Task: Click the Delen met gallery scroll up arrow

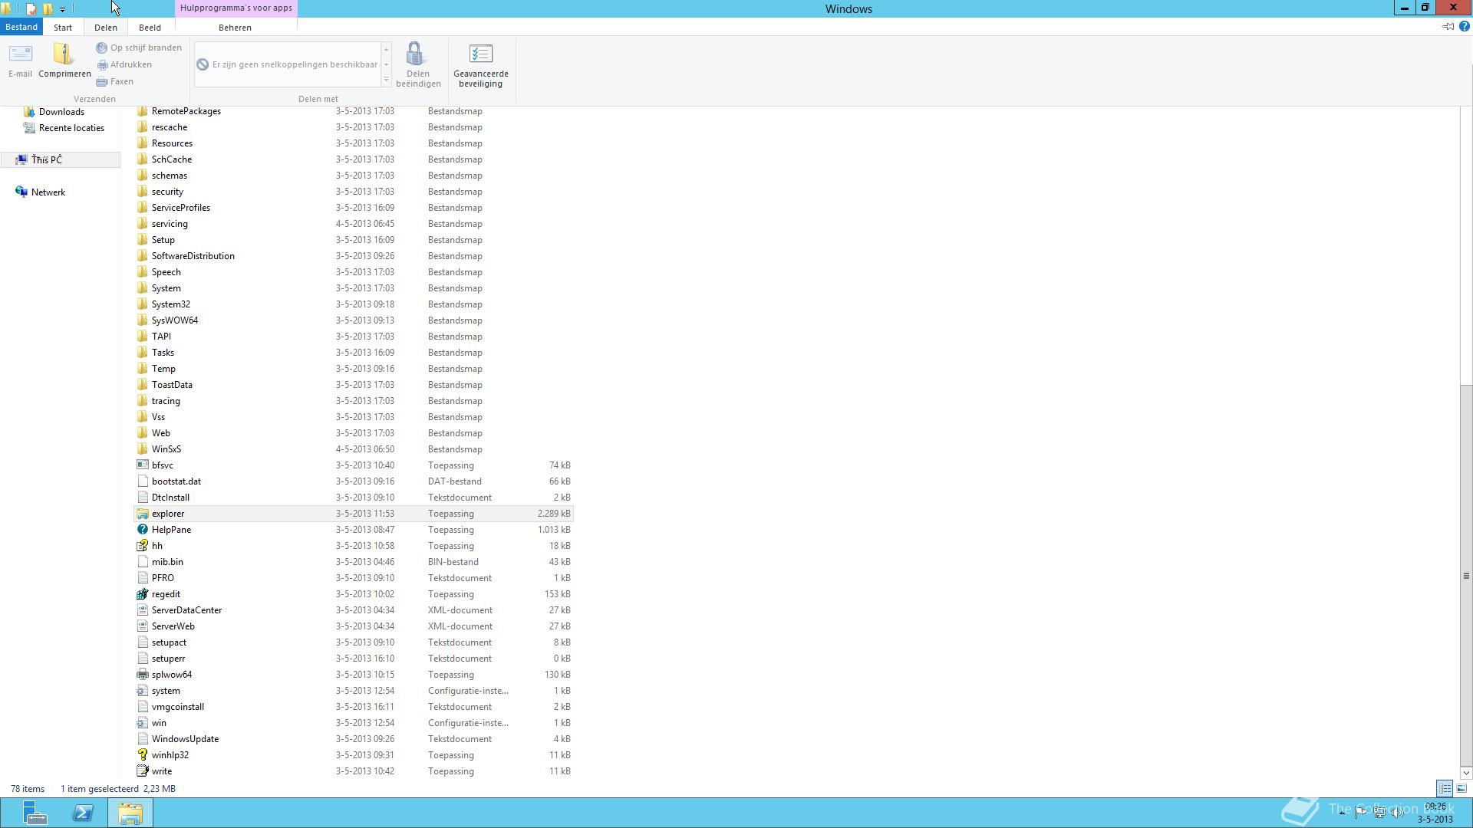Action: pyautogui.click(x=386, y=49)
